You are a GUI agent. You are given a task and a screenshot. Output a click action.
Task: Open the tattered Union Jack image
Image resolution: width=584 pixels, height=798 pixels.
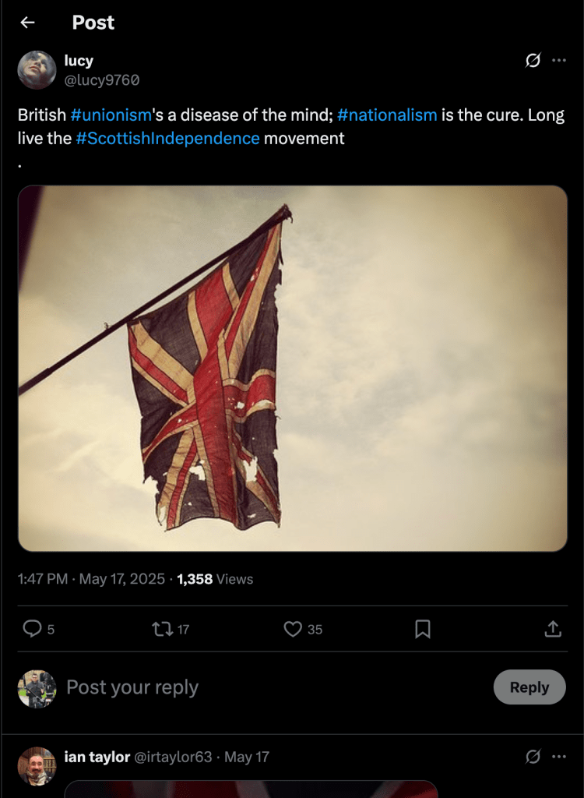click(x=292, y=368)
